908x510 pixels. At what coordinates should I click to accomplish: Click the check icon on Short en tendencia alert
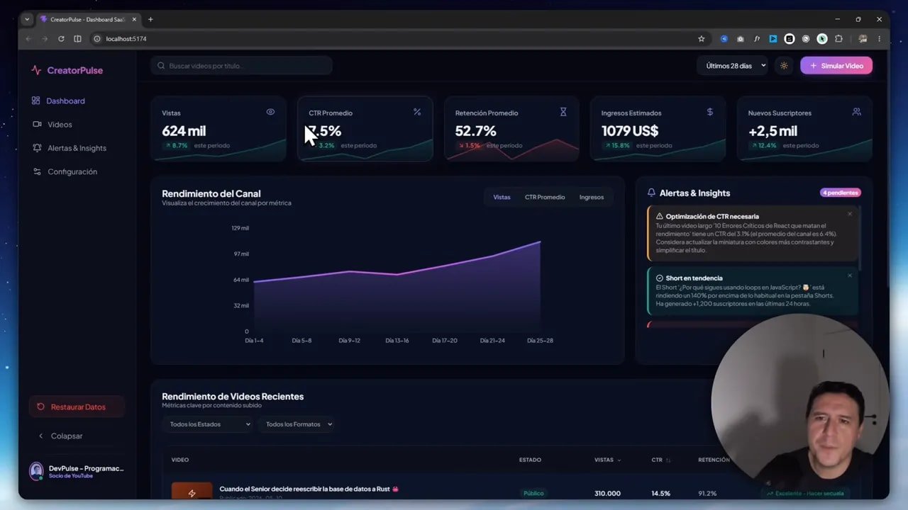[x=660, y=278]
